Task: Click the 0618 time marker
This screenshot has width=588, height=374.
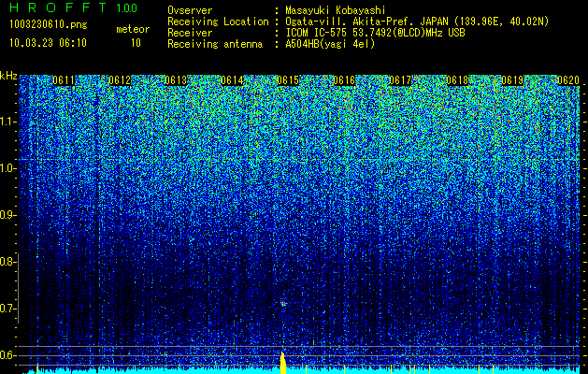Action: (x=457, y=80)
